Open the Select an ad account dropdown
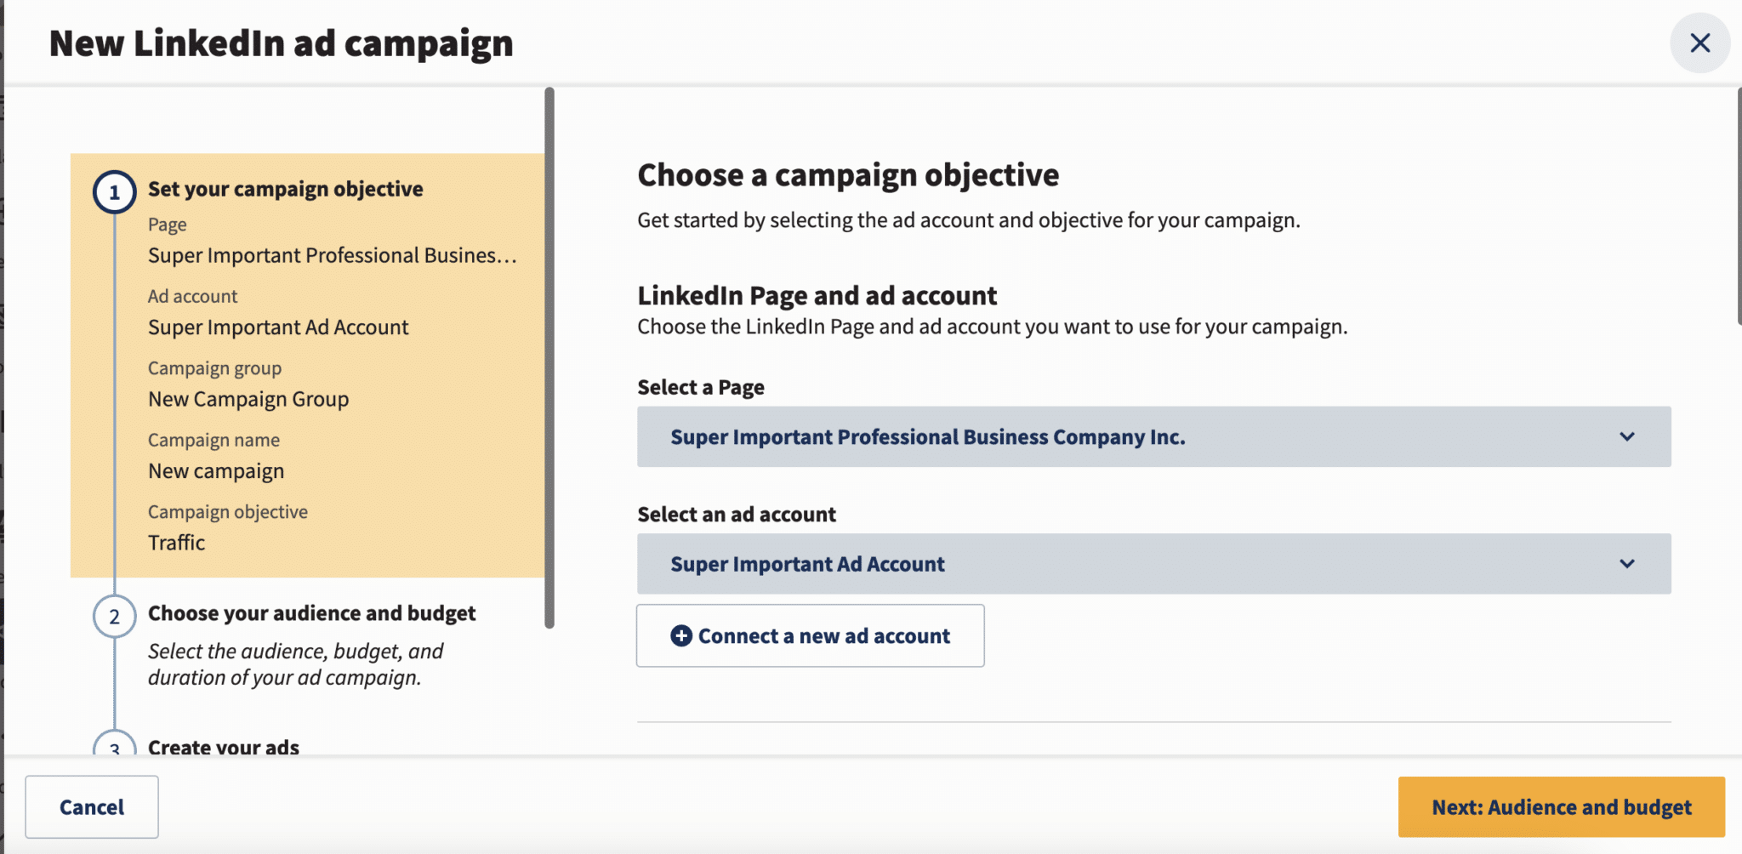Image resolution: width=1742 pixels, height=854 pixels. 1153,563
